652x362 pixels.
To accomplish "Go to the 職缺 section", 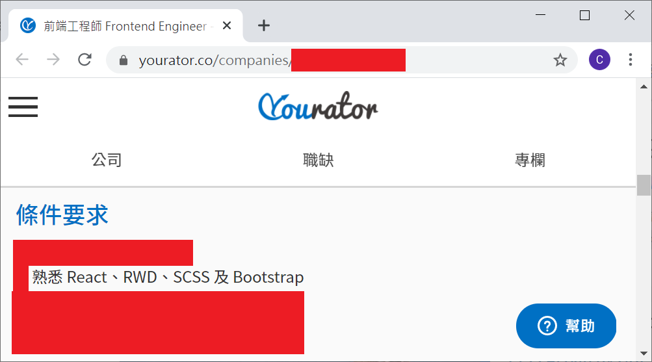I will [318, 160].
